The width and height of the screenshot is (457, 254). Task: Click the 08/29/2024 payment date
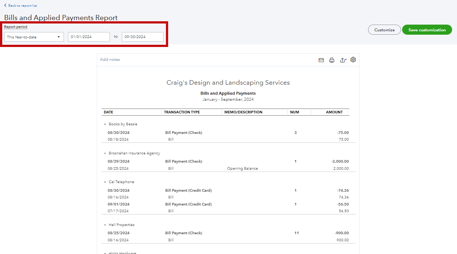tap(118, 162)
